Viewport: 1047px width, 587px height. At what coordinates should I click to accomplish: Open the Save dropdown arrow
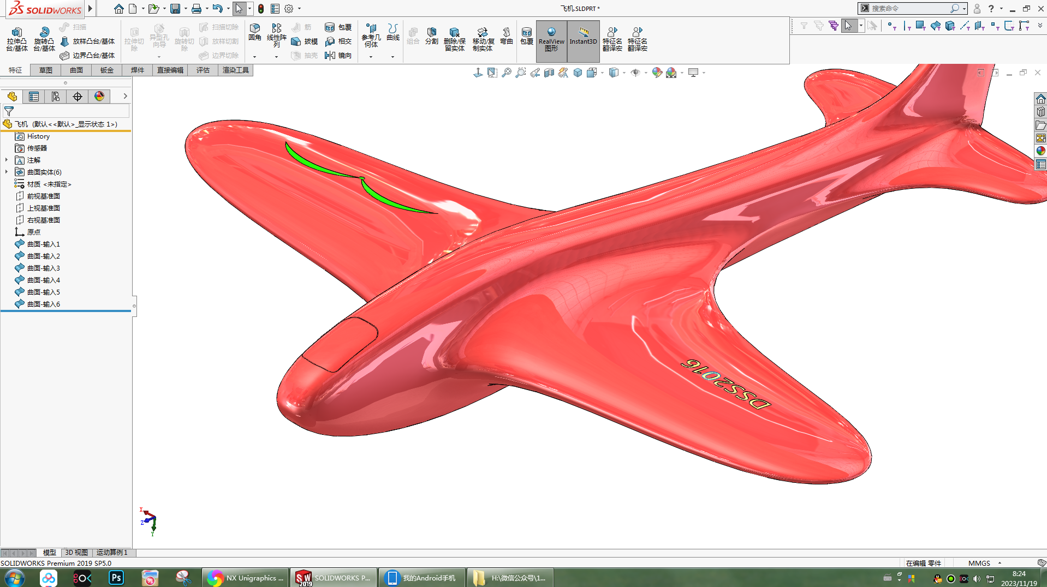[186, 9]
